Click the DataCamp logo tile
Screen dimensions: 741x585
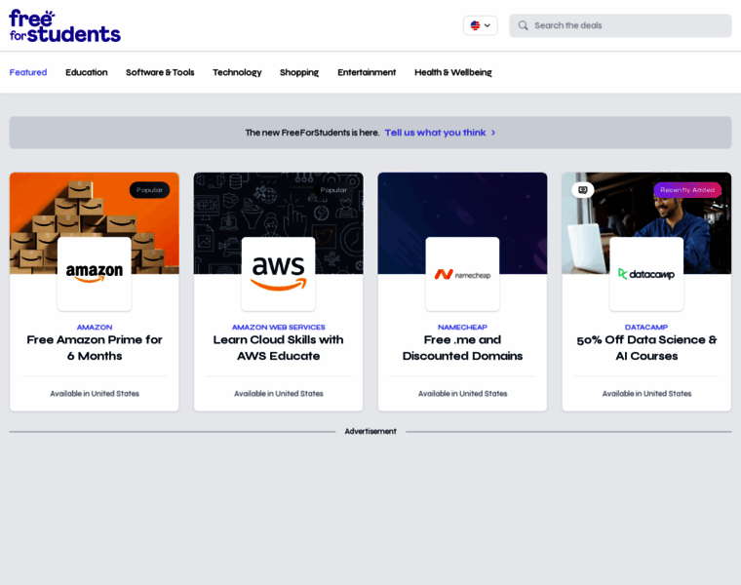click(646, 274)
